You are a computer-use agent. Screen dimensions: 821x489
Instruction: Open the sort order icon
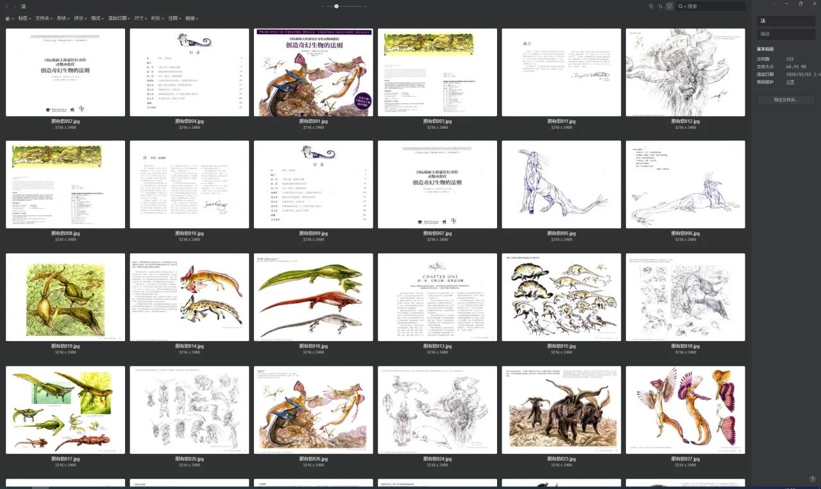660,6
